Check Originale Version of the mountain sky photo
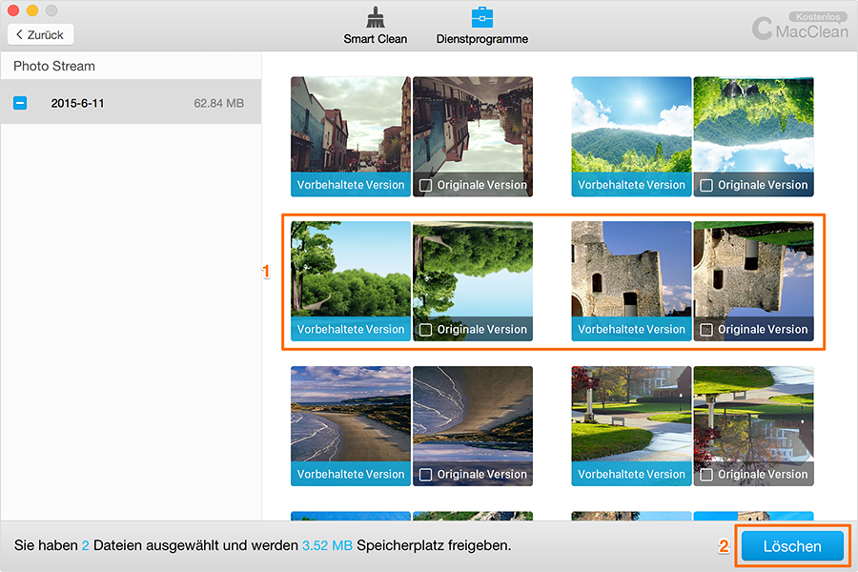 click(706, 186)
